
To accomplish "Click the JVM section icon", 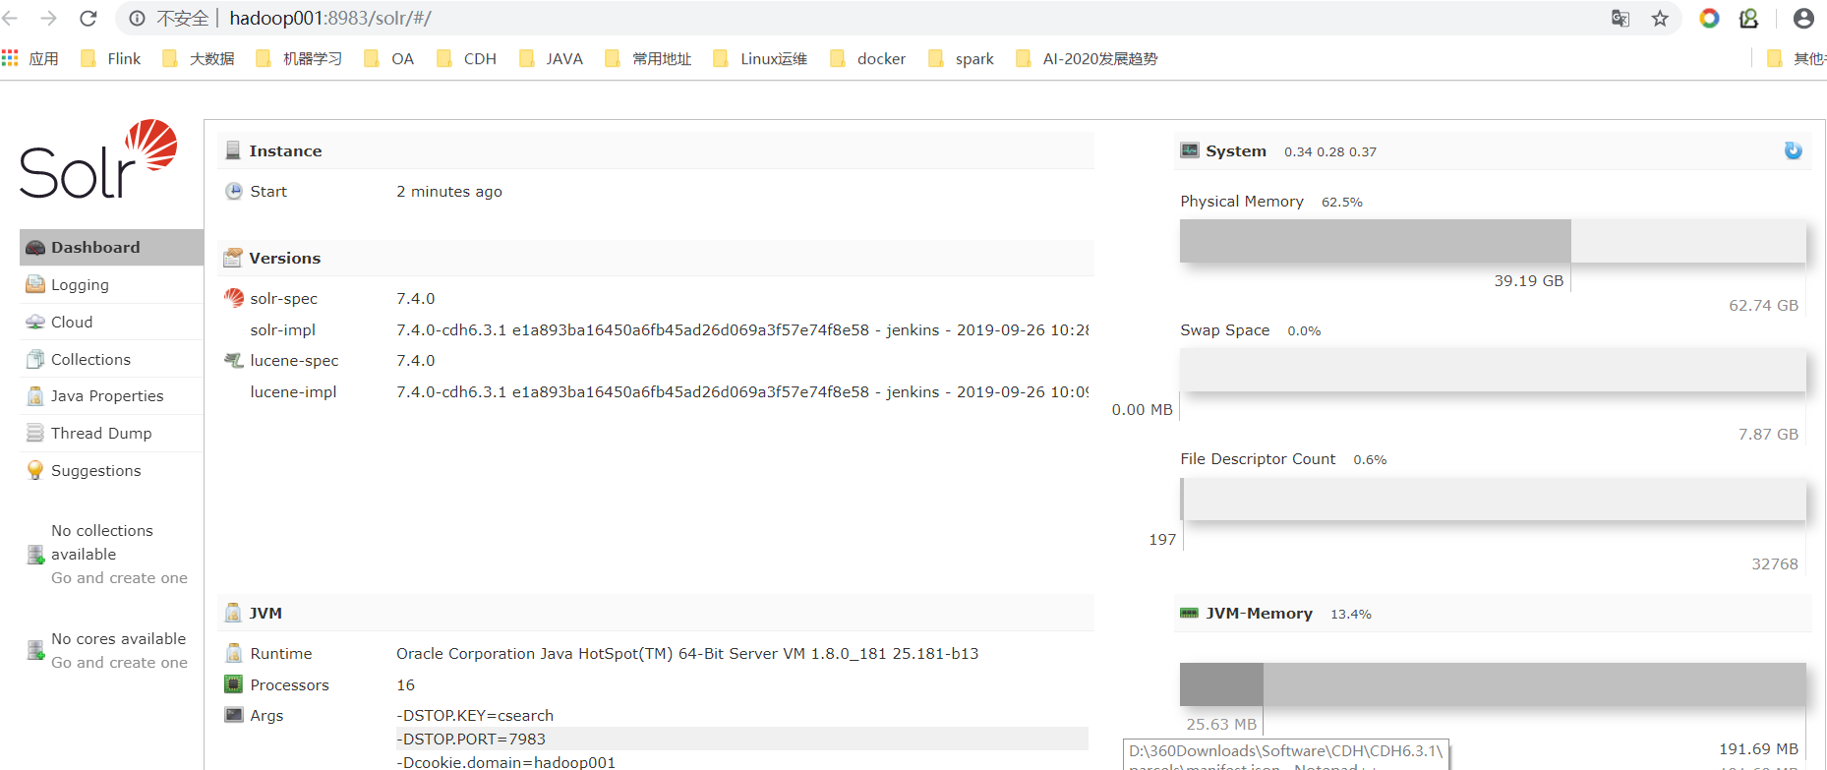I will click(x=233, y=613).
